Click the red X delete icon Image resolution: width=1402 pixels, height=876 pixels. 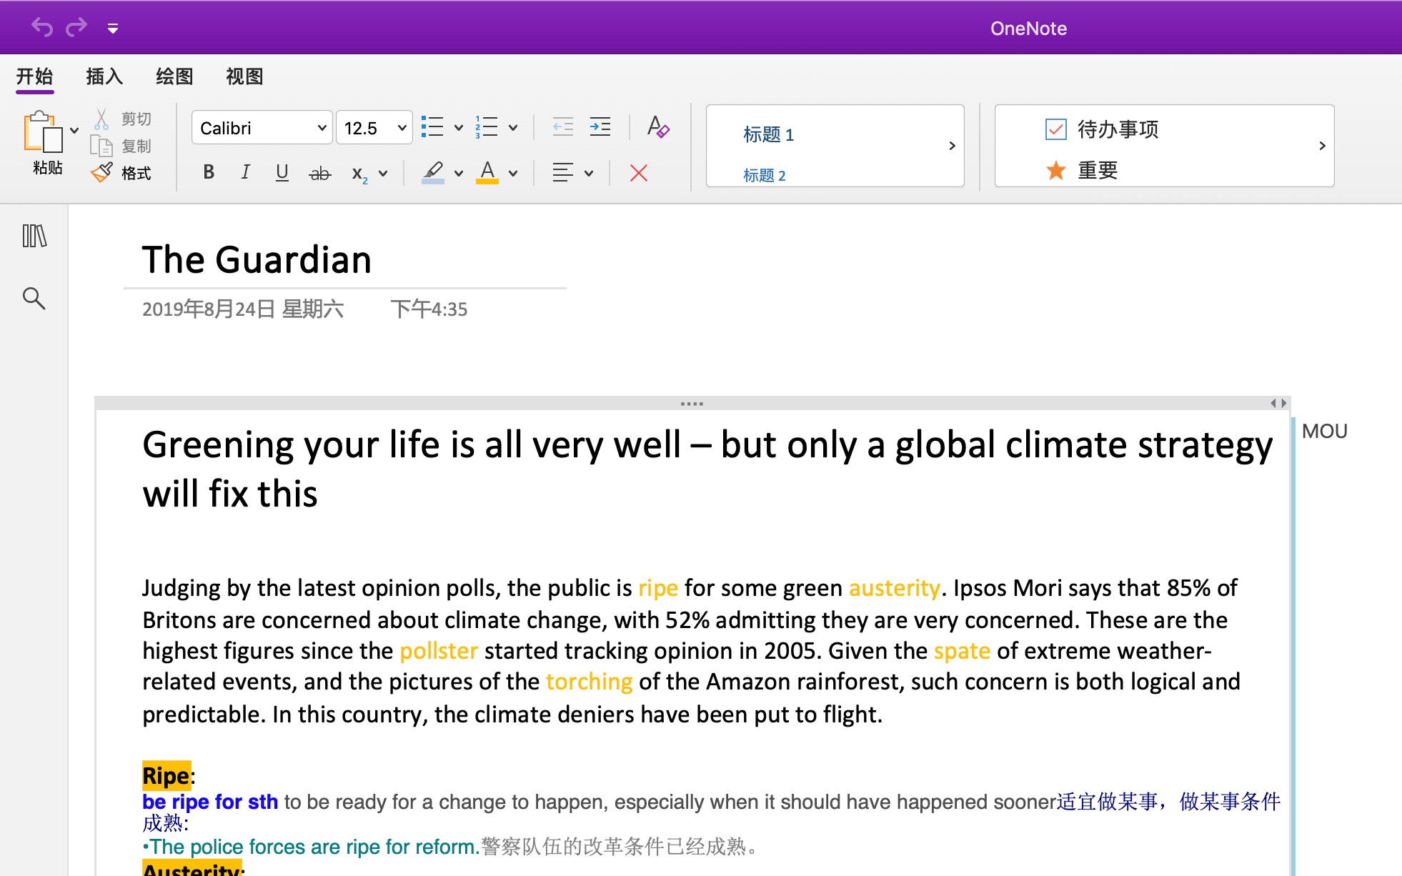[639, 173]
